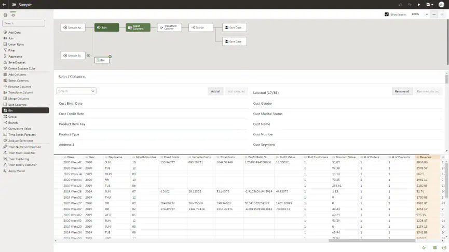The image size is (449, 252).
Task: Run the data flow with play button
Action: [x=419, y=4]
